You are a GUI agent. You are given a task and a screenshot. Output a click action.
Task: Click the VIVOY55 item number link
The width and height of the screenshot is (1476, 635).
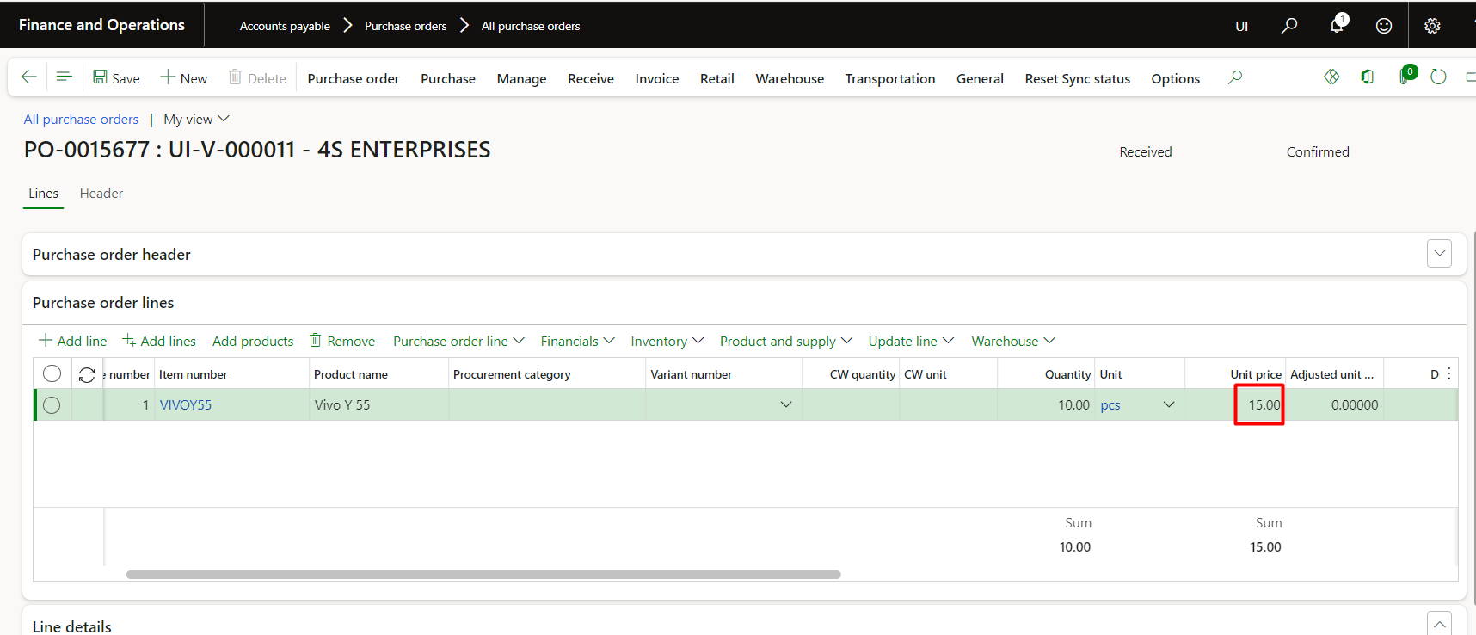tap(186, 405)
